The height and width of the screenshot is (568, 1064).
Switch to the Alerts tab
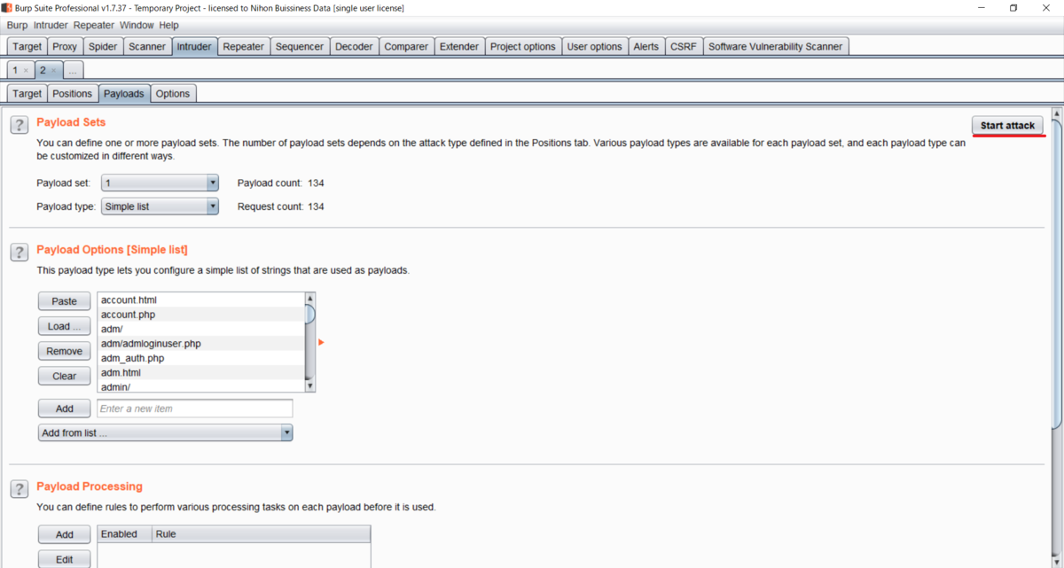[x=646, y=46]
